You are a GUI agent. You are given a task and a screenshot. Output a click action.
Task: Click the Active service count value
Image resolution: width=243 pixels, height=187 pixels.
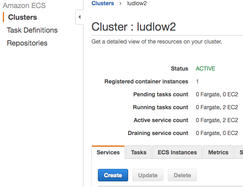click(217, 120)
